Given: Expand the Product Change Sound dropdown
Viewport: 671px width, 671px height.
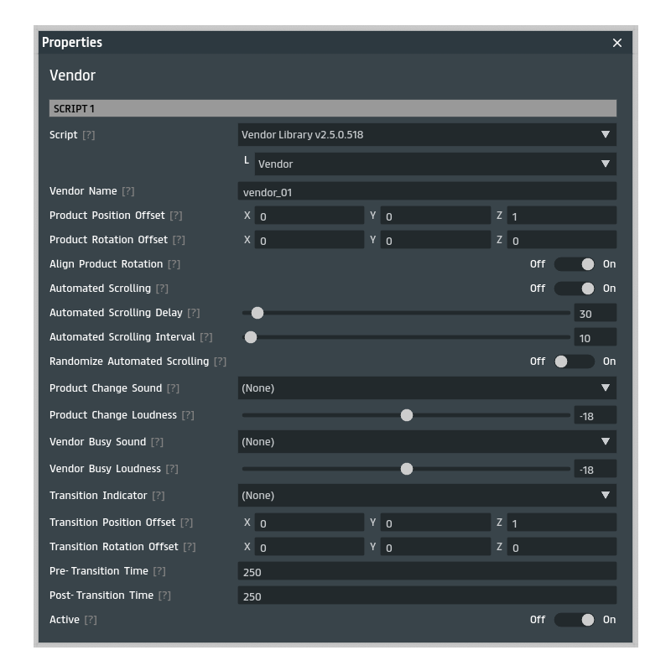Looking at the screenshot, I should tap(427, 388).
